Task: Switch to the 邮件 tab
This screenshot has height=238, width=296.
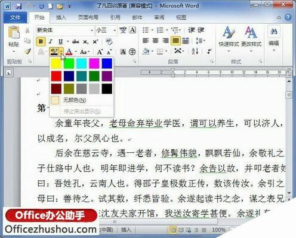Action: pyautogui.click(x=137, y=17)
